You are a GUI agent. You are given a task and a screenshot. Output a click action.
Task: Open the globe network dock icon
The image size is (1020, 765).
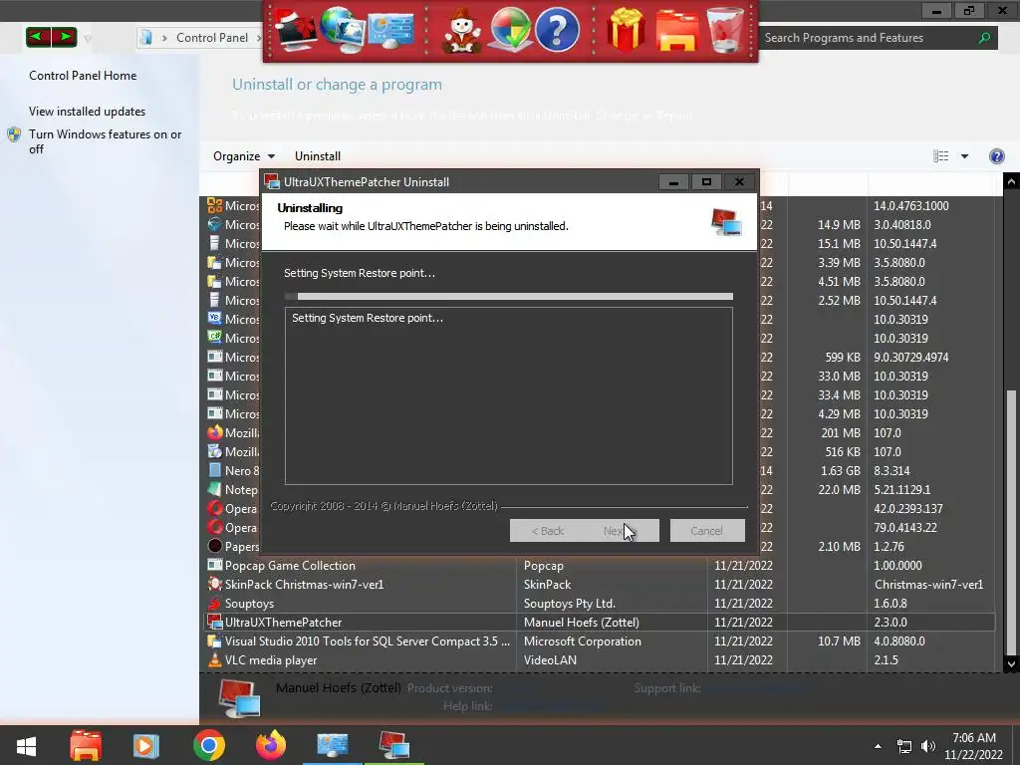pyautogui.click(x=343, y=30)
